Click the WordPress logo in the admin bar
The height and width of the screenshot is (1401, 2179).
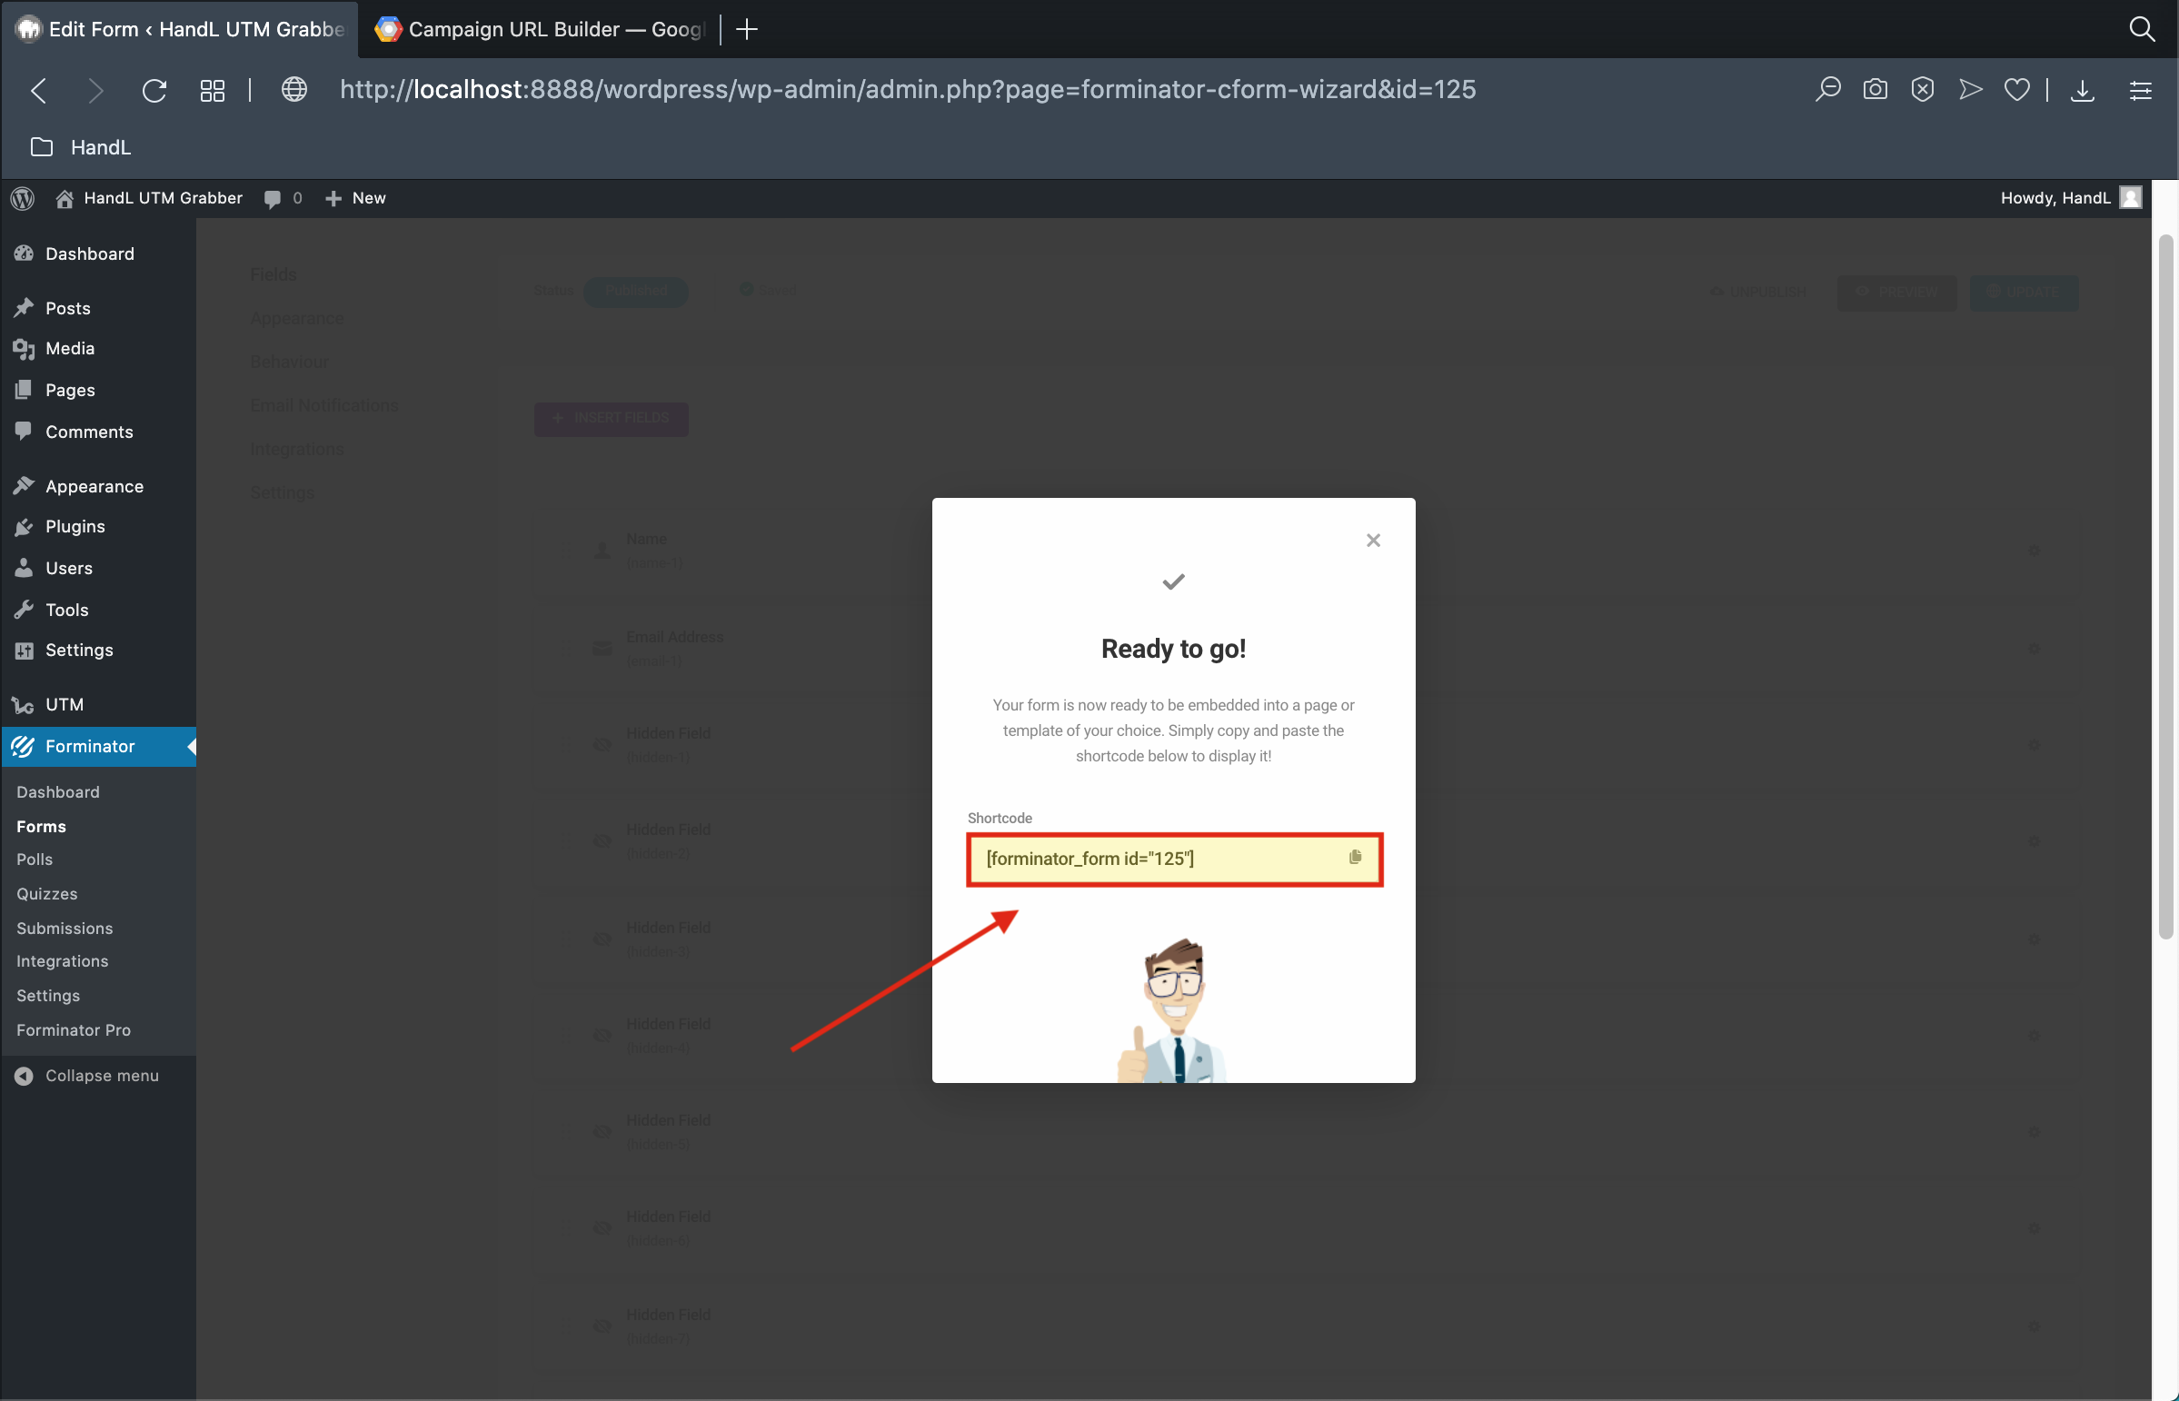pos(23,197)
